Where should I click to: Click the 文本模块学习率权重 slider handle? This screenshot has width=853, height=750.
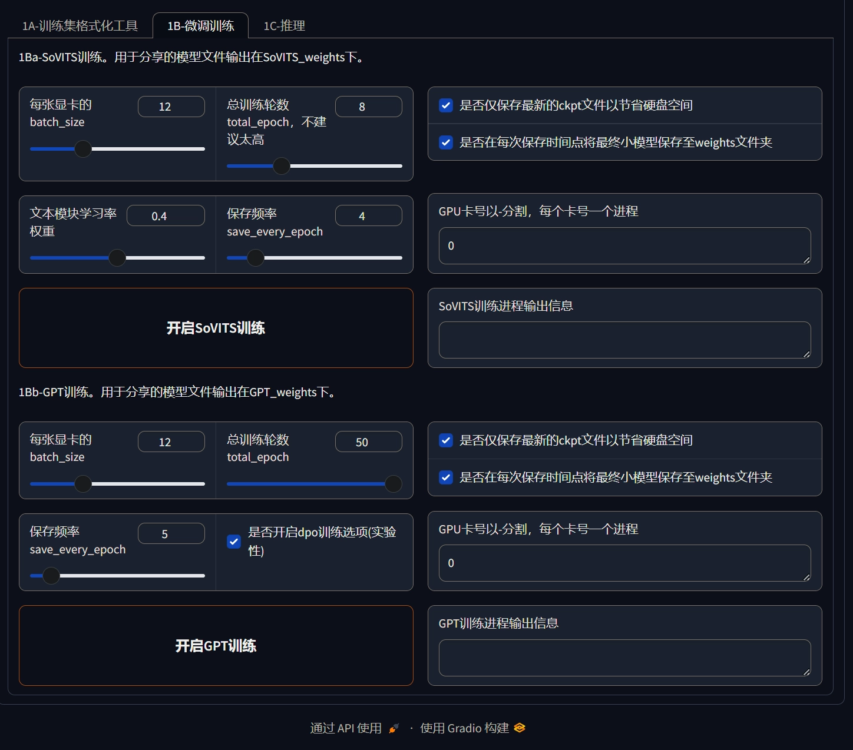coord(117,258)
